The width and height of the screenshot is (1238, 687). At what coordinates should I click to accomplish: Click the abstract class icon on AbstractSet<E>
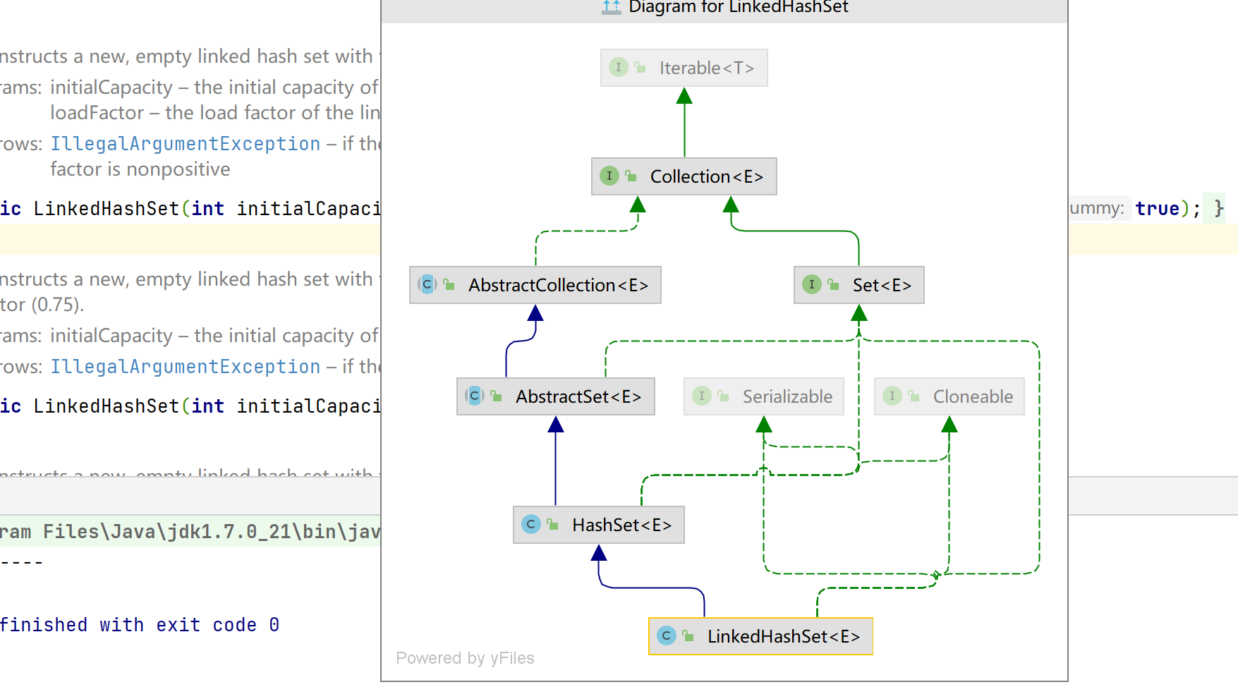coord(475,396)
